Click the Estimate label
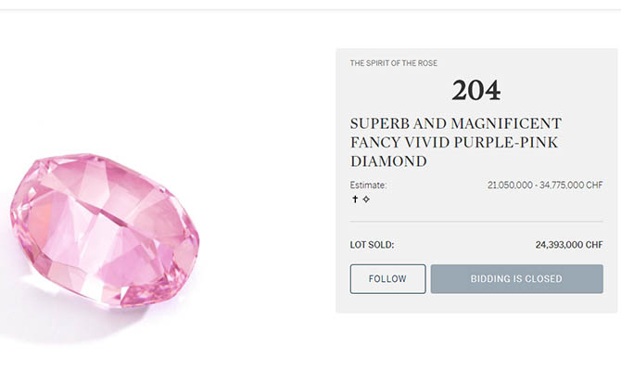621x371 pixels. click(x=368, y=185)
